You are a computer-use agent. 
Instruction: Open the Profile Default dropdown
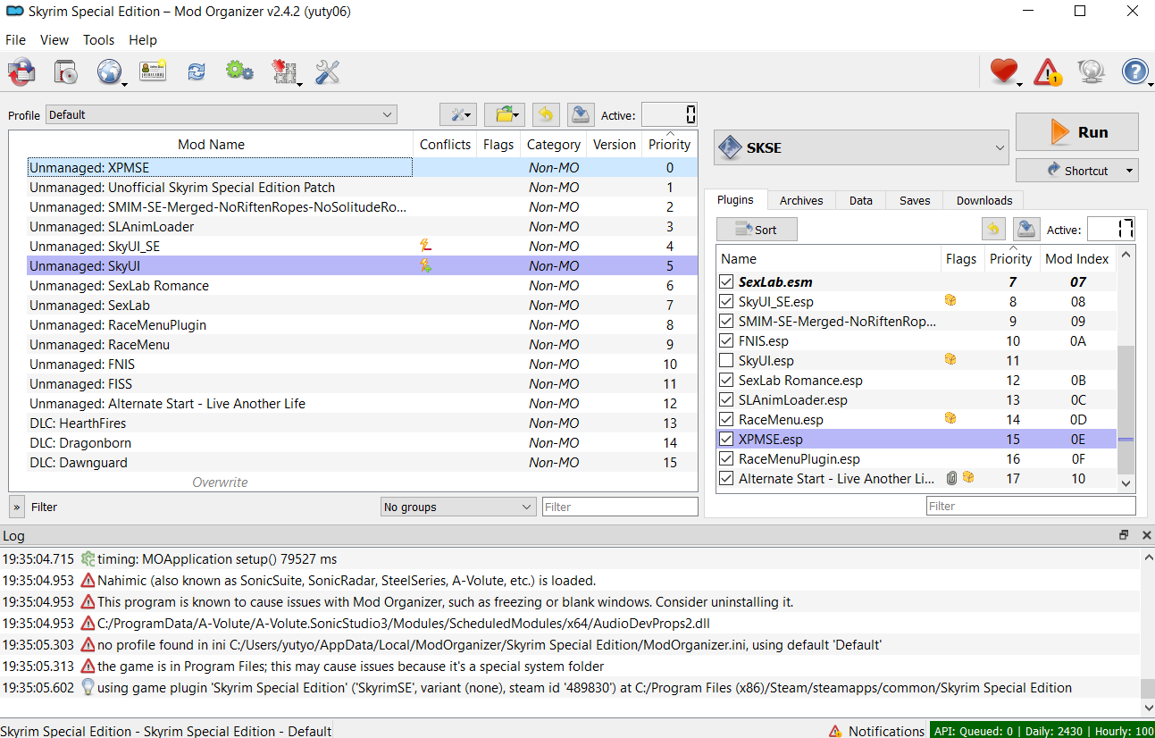tap(221, 114)
